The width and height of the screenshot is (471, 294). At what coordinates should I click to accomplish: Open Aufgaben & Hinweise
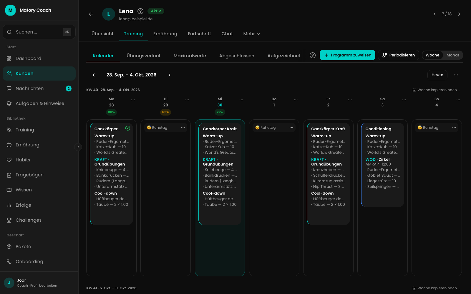tap(39, 103)
